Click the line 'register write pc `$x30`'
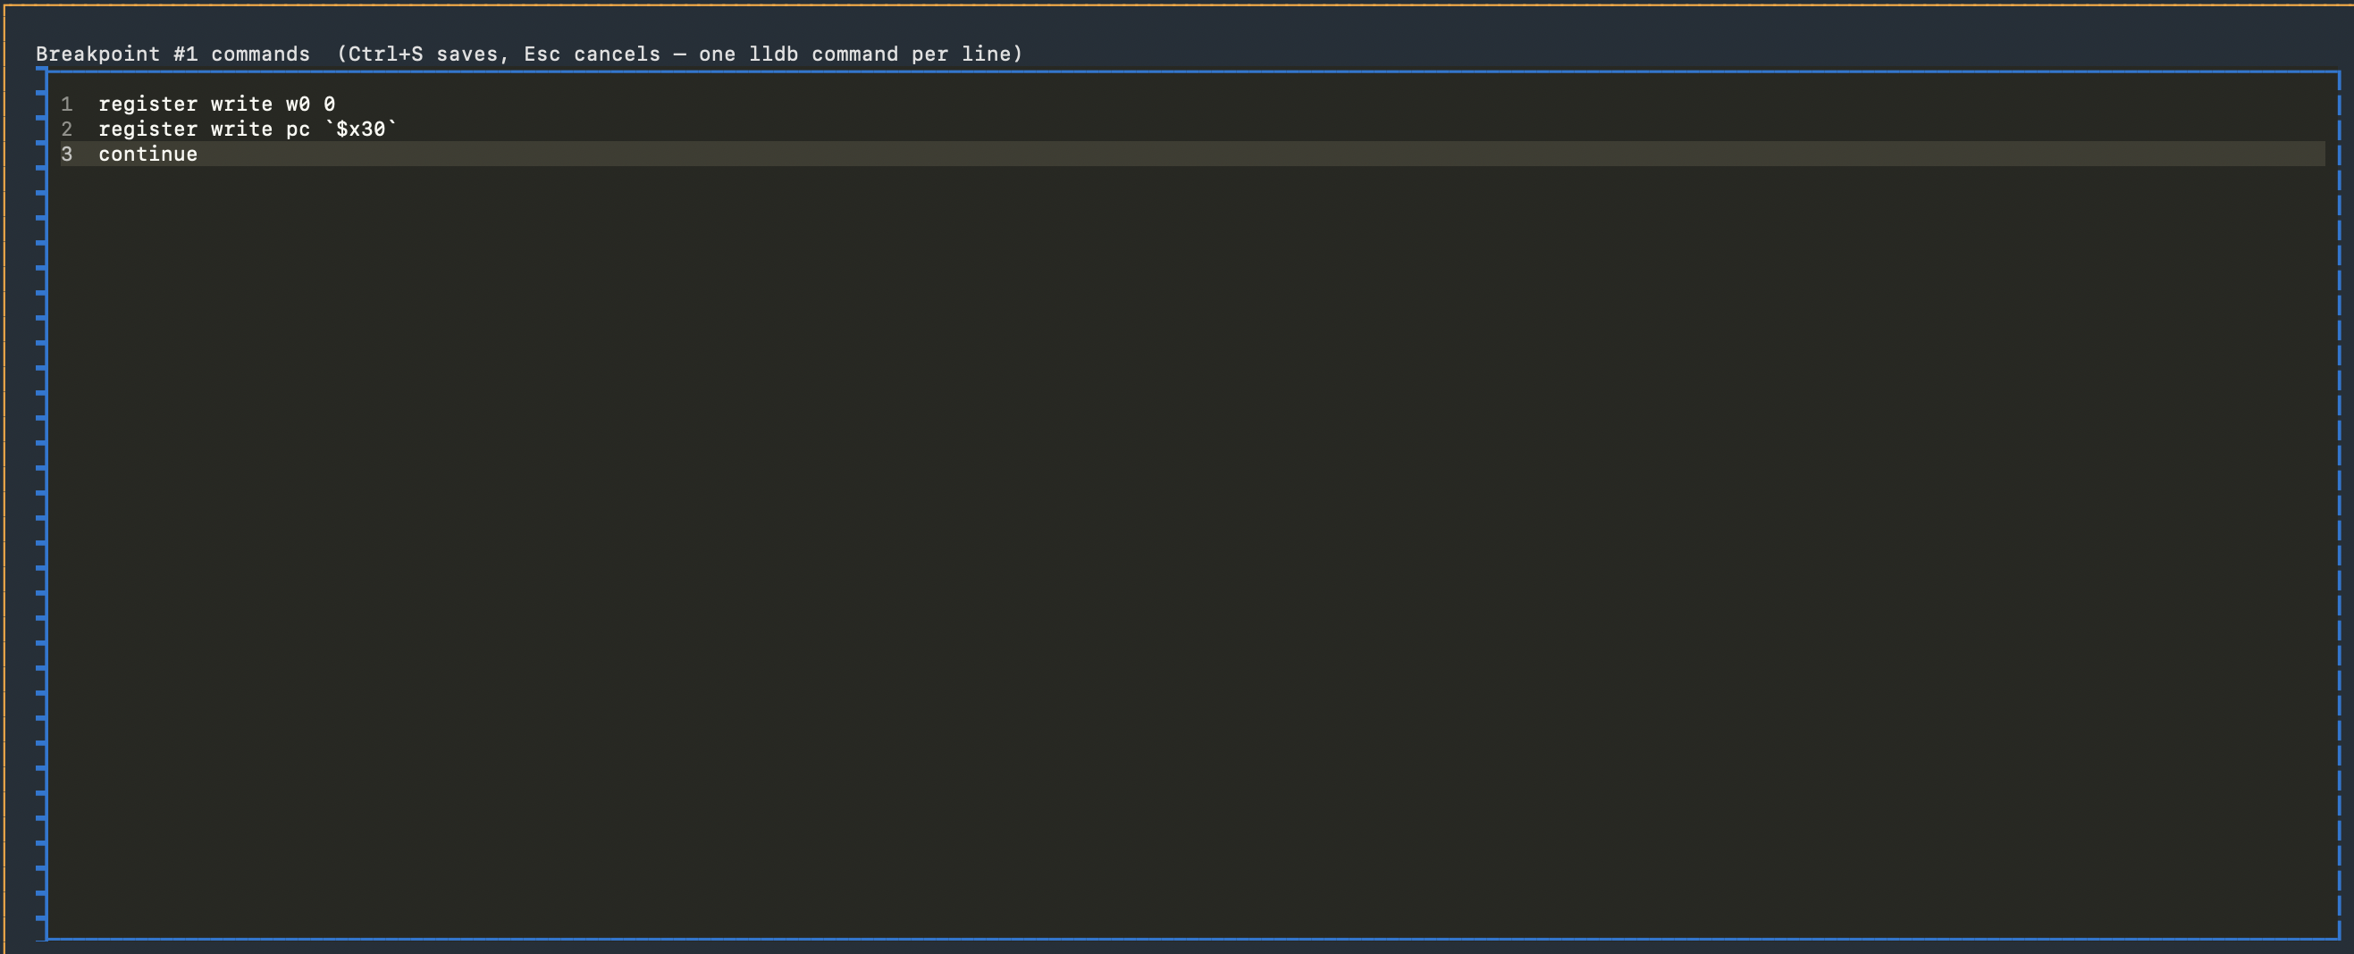The image size is (2354, 954). (x=248, y=129)
